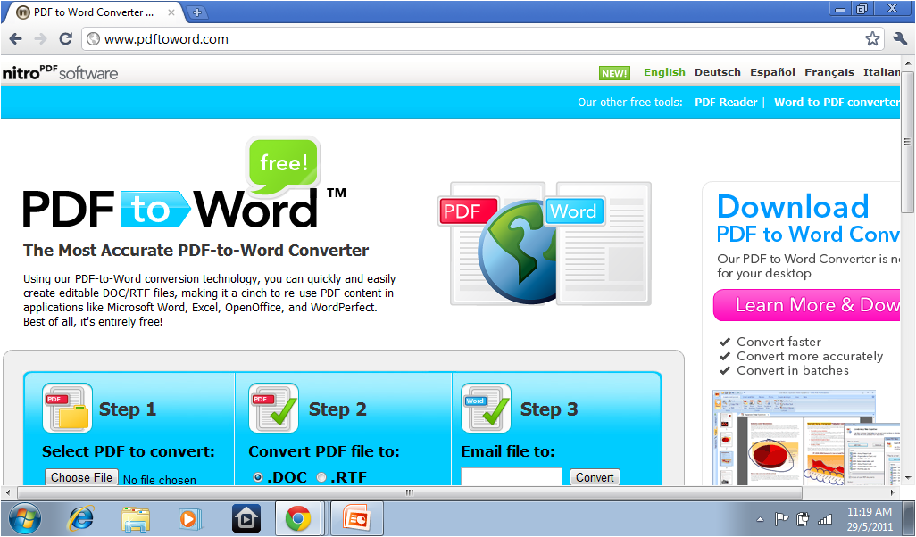The height and width of the screenshot is (537, 916).
Task: Close the PDF to Word Converter tab
Action: pos(171,12)
